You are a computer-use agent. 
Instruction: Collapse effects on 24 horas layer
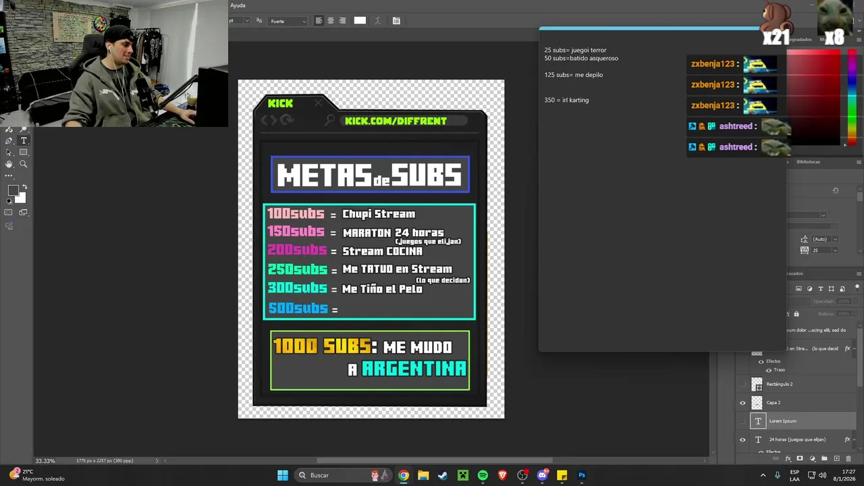[x=855, y=439]
